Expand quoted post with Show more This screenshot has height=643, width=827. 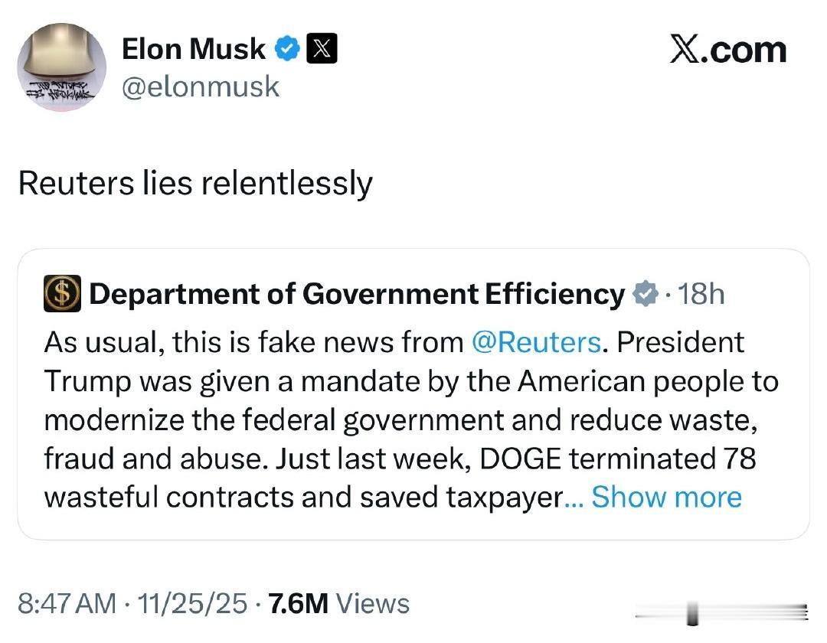click(666, 498)
